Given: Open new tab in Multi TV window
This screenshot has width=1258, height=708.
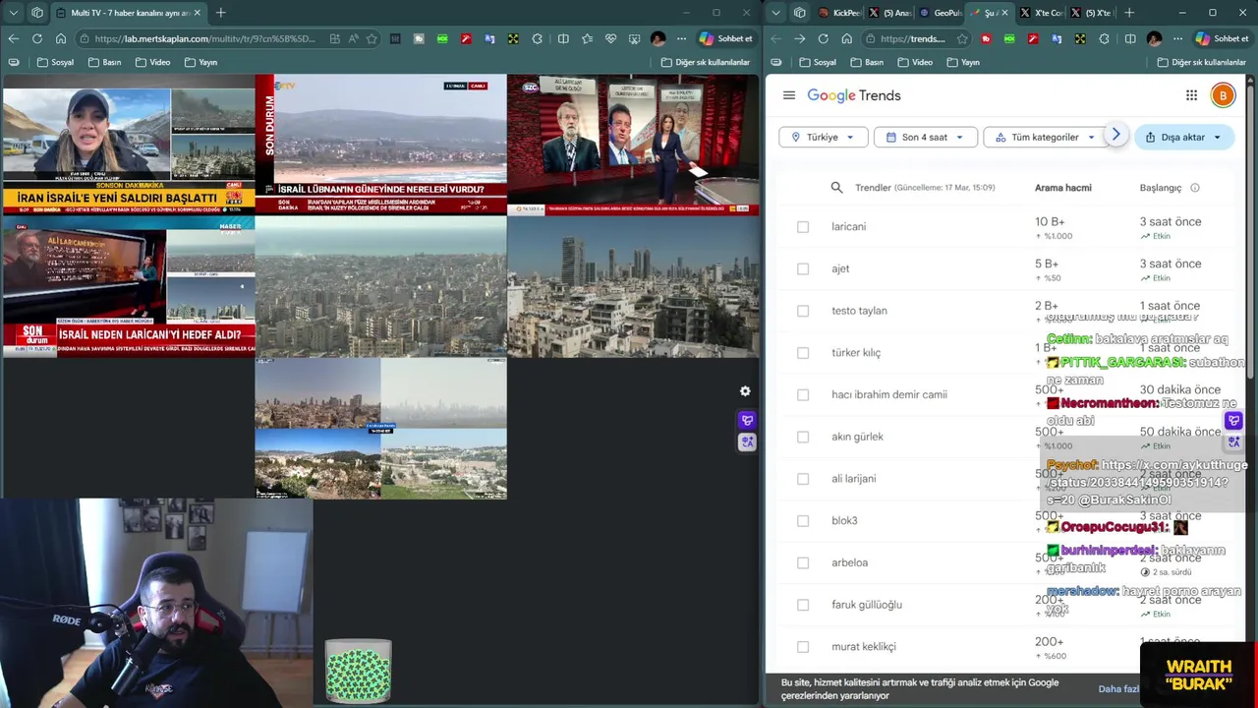Looking at the screenshot, I should pos(220,13).
